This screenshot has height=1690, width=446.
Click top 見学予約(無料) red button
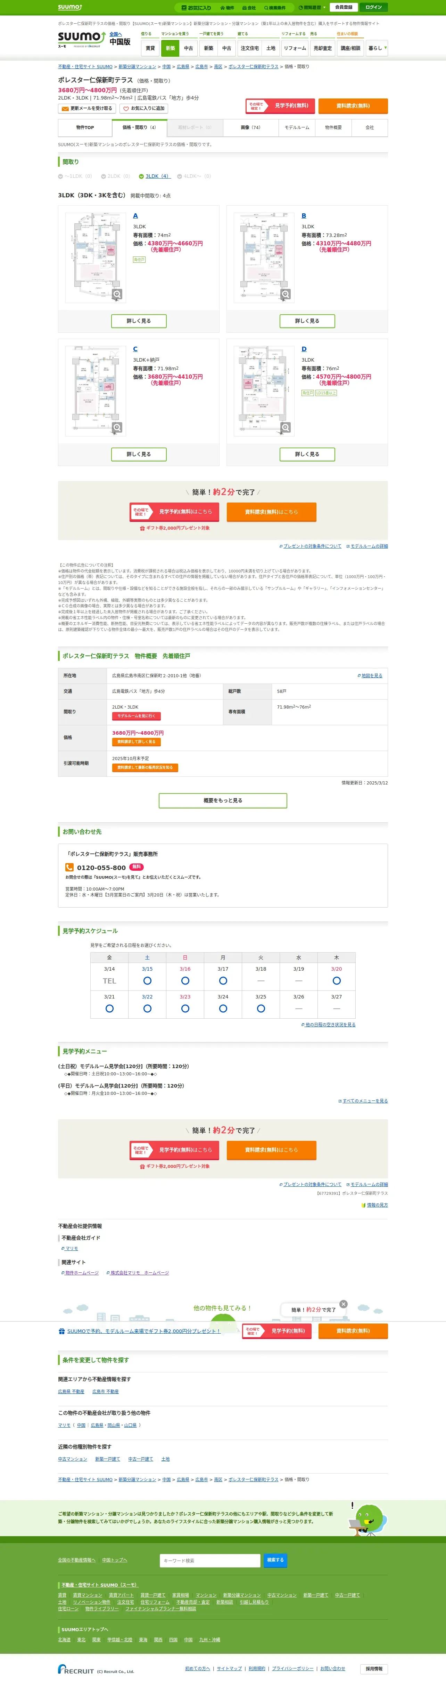[280, 106]
